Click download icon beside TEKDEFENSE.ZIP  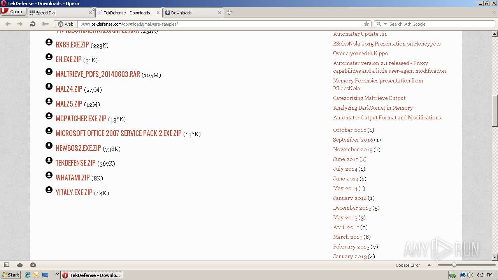pyautogui.click(x=49, y=160)
